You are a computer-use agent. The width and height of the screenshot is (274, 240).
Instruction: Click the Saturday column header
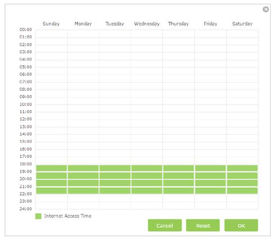pyautogui.click(x=242, y=24)
